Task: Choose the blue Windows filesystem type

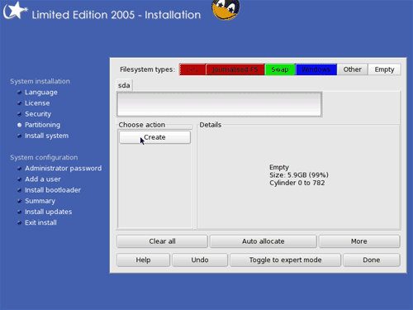Action: coord(316,69)
